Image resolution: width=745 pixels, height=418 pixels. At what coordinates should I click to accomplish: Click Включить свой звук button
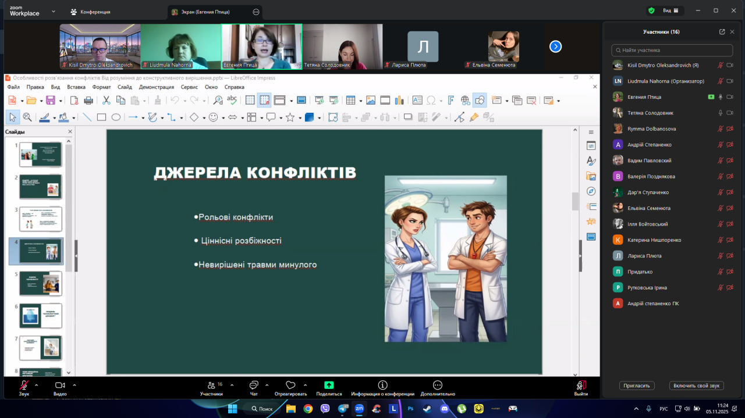[x=696, y=385]
